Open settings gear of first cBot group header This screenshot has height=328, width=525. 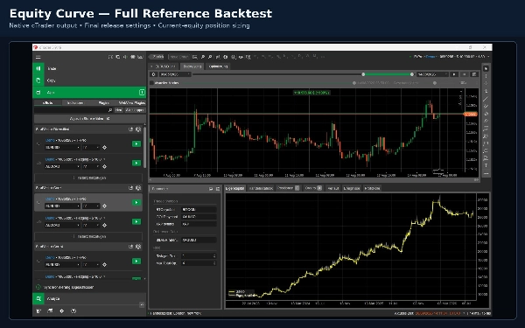(x=138, y=129)
